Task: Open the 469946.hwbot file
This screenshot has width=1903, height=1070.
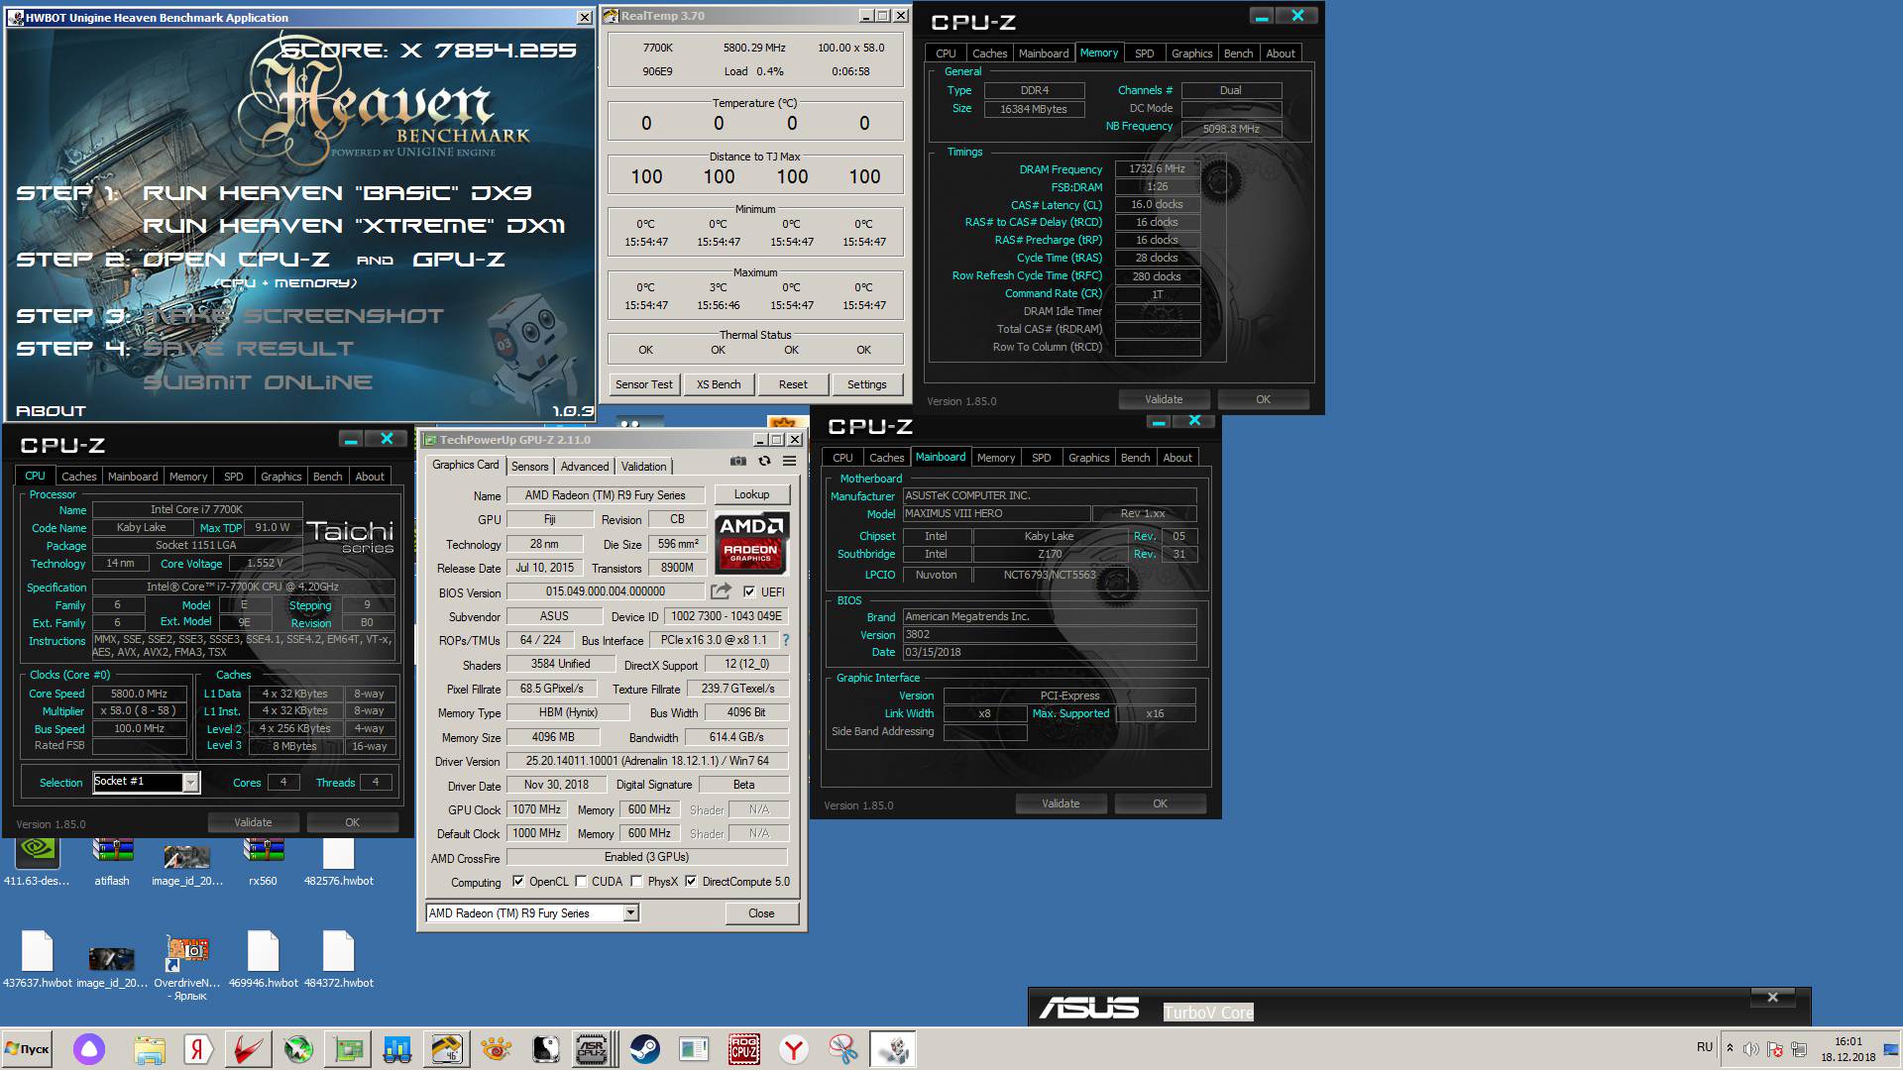Action: (x=263, y=960)
